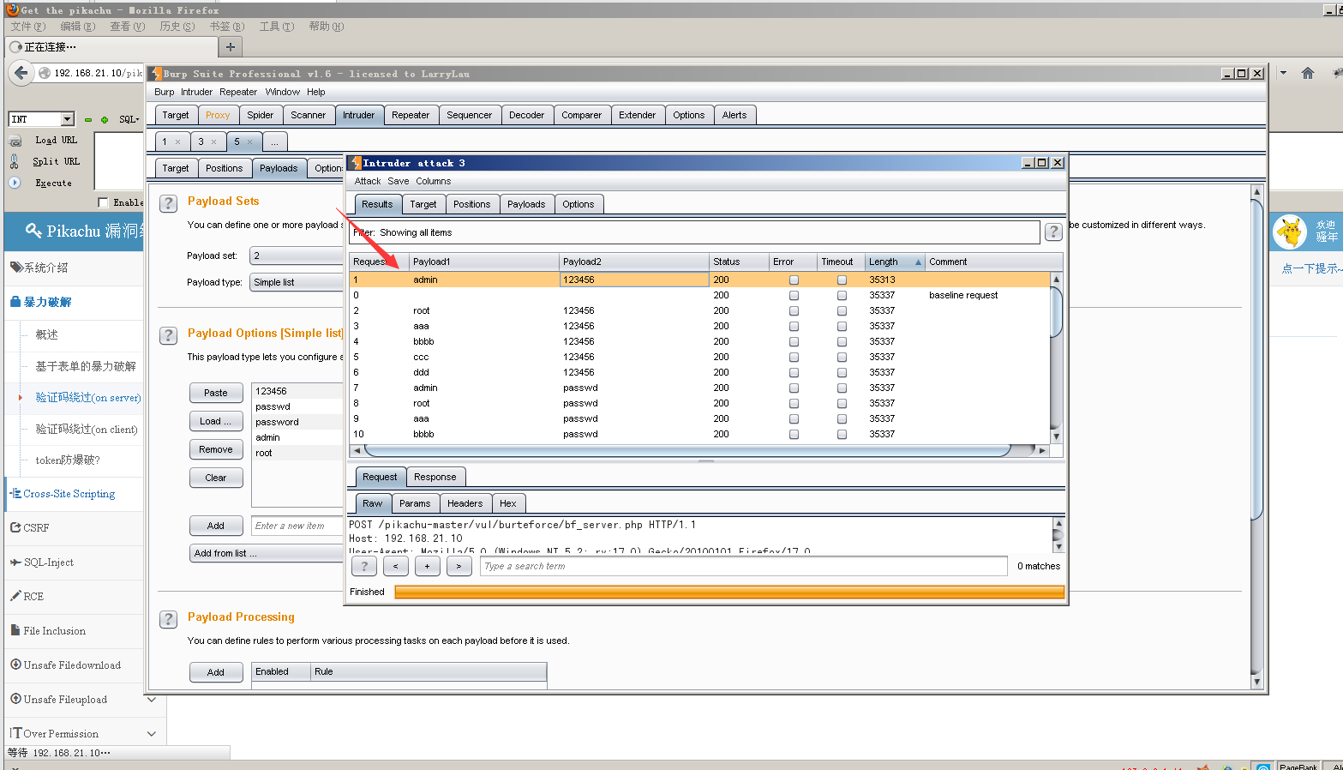Open the attack window Save menu
Image resolution: width=1343 pixels, height=770 pixels.
pos(399,181)
